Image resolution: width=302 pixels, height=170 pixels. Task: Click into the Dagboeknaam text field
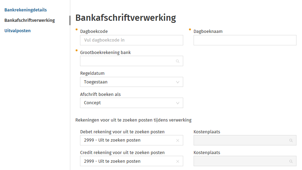coord(245,40)
